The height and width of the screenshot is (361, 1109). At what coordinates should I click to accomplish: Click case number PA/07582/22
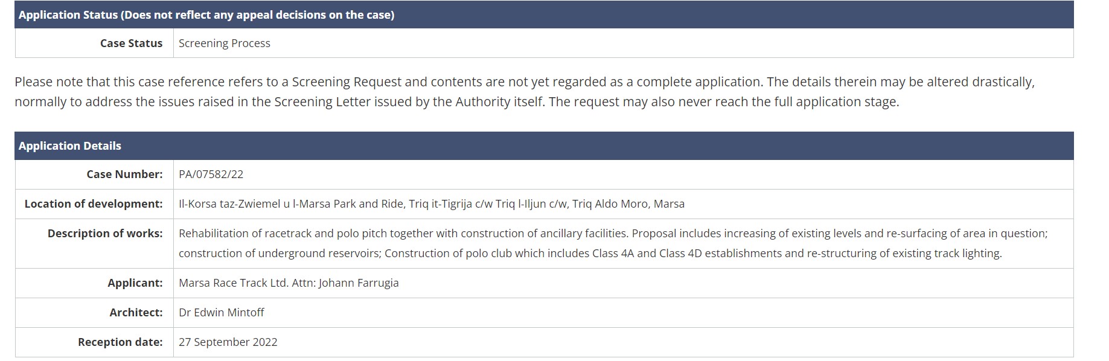click(x=211, y=174)
